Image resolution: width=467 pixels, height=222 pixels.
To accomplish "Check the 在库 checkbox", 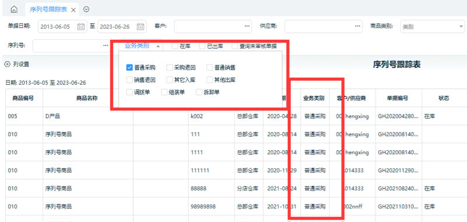I will [x=175, y=46].
